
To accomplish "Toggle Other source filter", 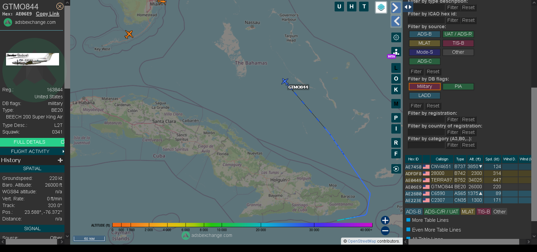I will [458, 52].
